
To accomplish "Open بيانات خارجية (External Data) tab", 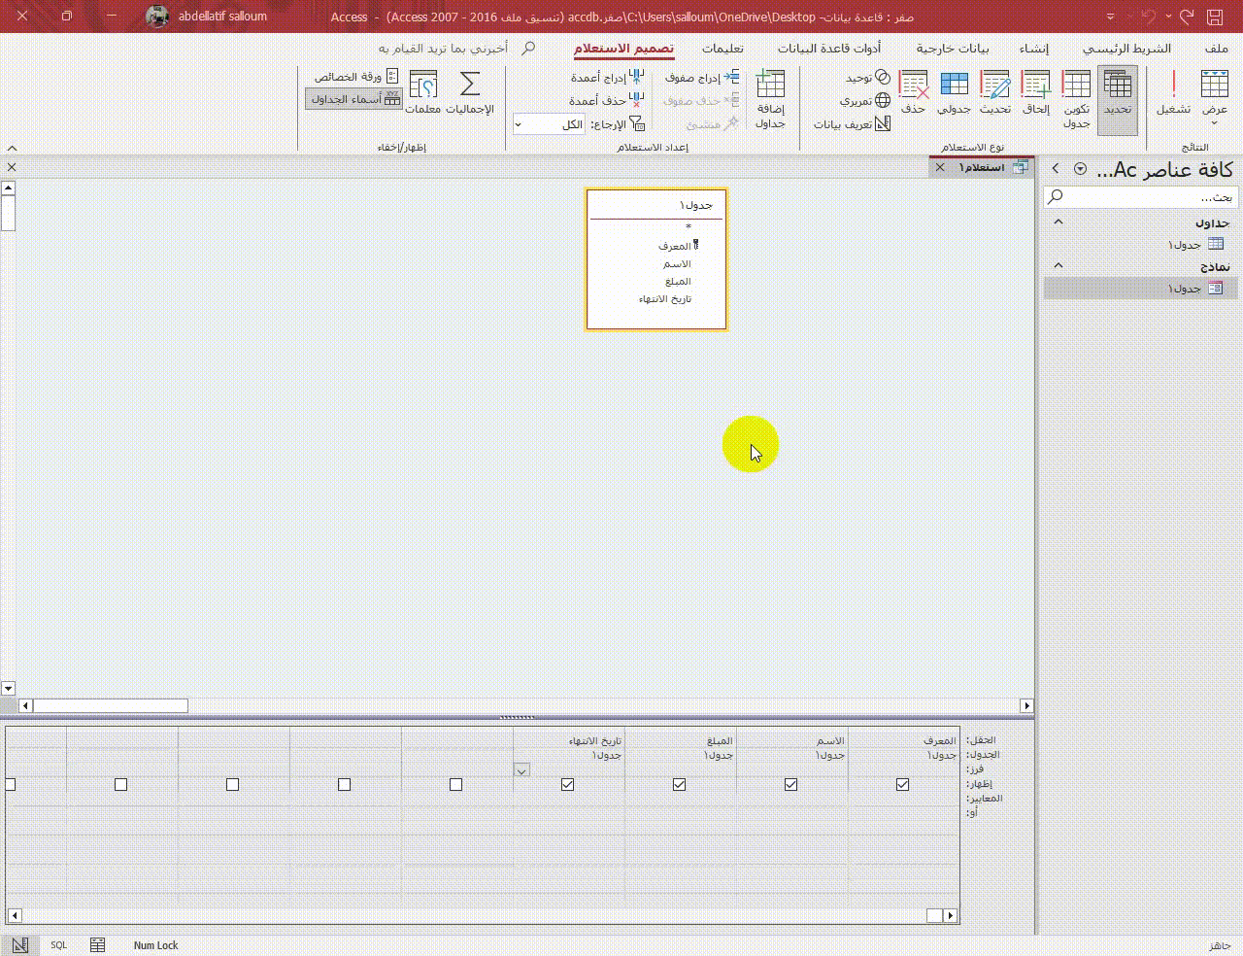I will pos(953,48).
